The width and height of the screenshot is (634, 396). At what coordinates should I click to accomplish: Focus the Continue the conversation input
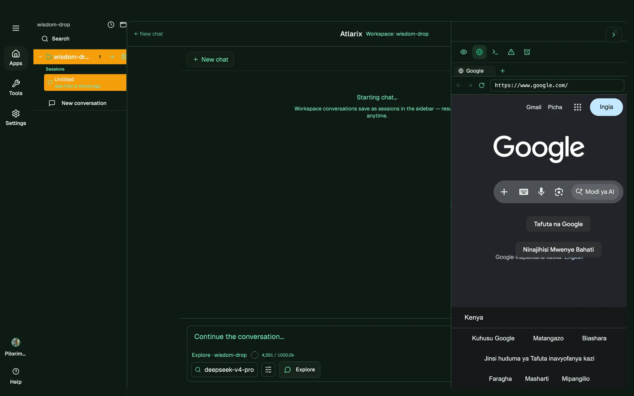(x=319, y=337)
